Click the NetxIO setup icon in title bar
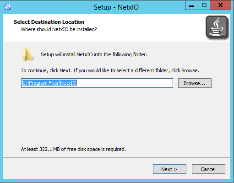 pos(7,7)
